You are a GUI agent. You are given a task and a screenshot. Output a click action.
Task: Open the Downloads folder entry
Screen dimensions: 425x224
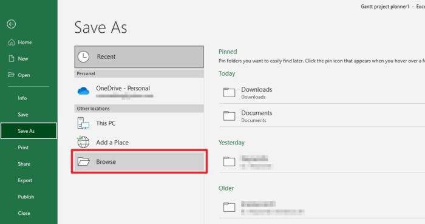322,92
